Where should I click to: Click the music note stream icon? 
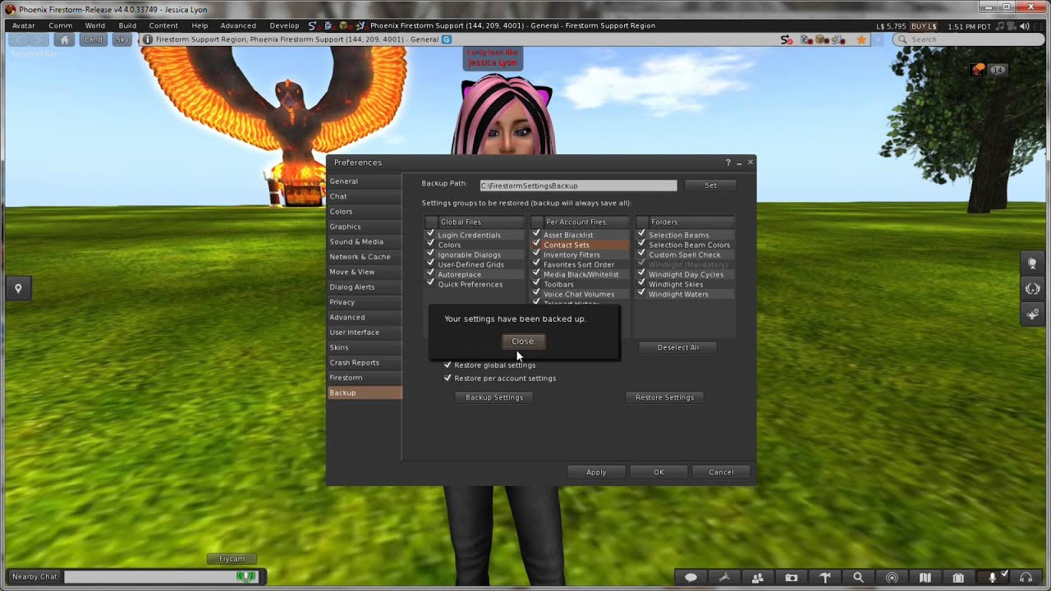[999, 26]
